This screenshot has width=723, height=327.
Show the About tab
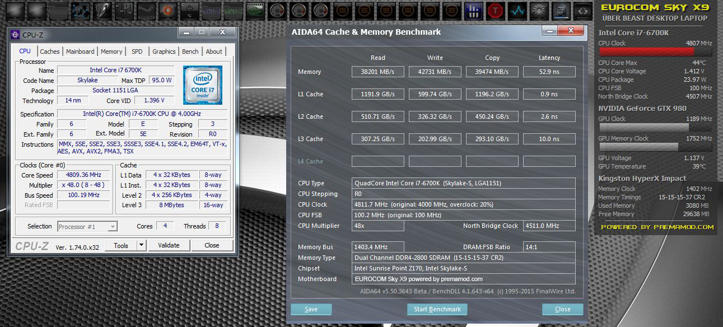click(214, 52)
